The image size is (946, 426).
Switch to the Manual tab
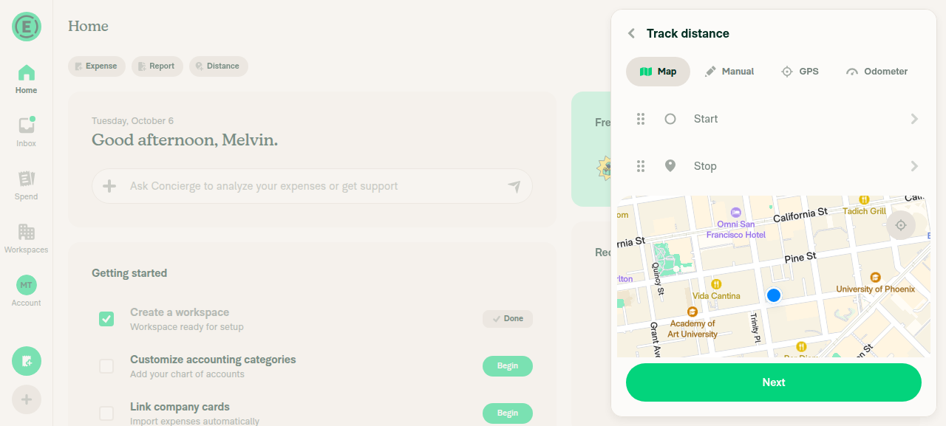pos(729,72)
